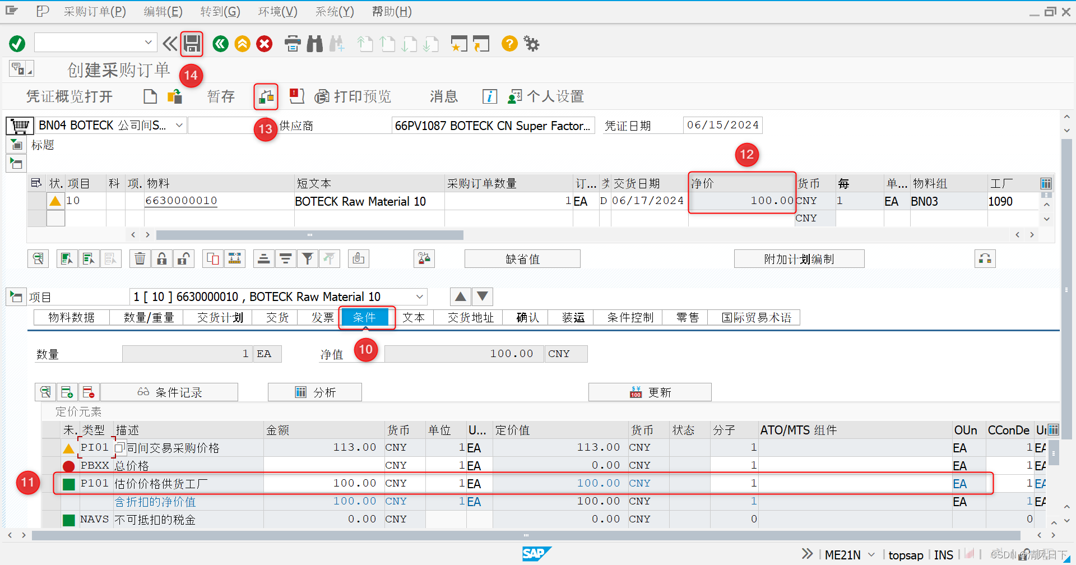The width and height of the screenshot is (1076, 565).
Task: Click the Help question mark icon
Action: (x=509, y=44)
